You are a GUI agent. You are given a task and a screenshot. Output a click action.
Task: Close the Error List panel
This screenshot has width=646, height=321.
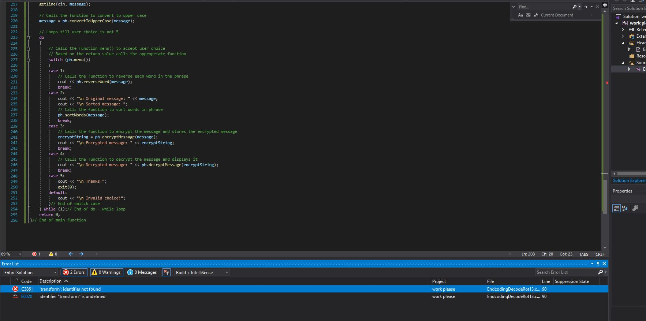click(604, 264)
